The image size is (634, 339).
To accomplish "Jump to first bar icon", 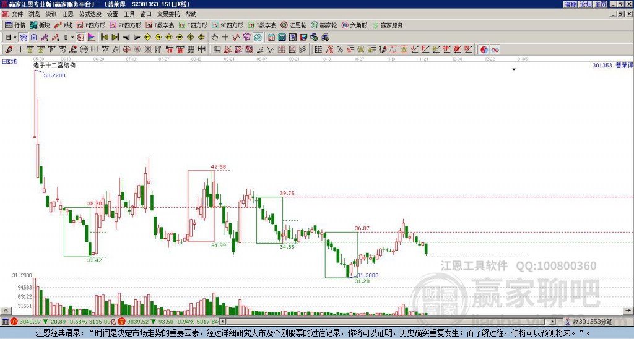I will [x=104, y=37].
